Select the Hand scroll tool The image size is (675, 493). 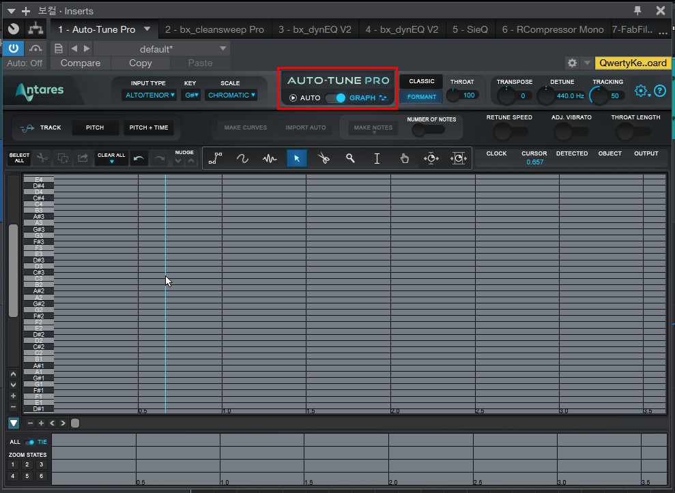(x=404, y=159)
